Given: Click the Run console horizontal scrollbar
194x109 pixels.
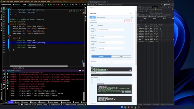Looking at the screenshot, I should [40, 100].
